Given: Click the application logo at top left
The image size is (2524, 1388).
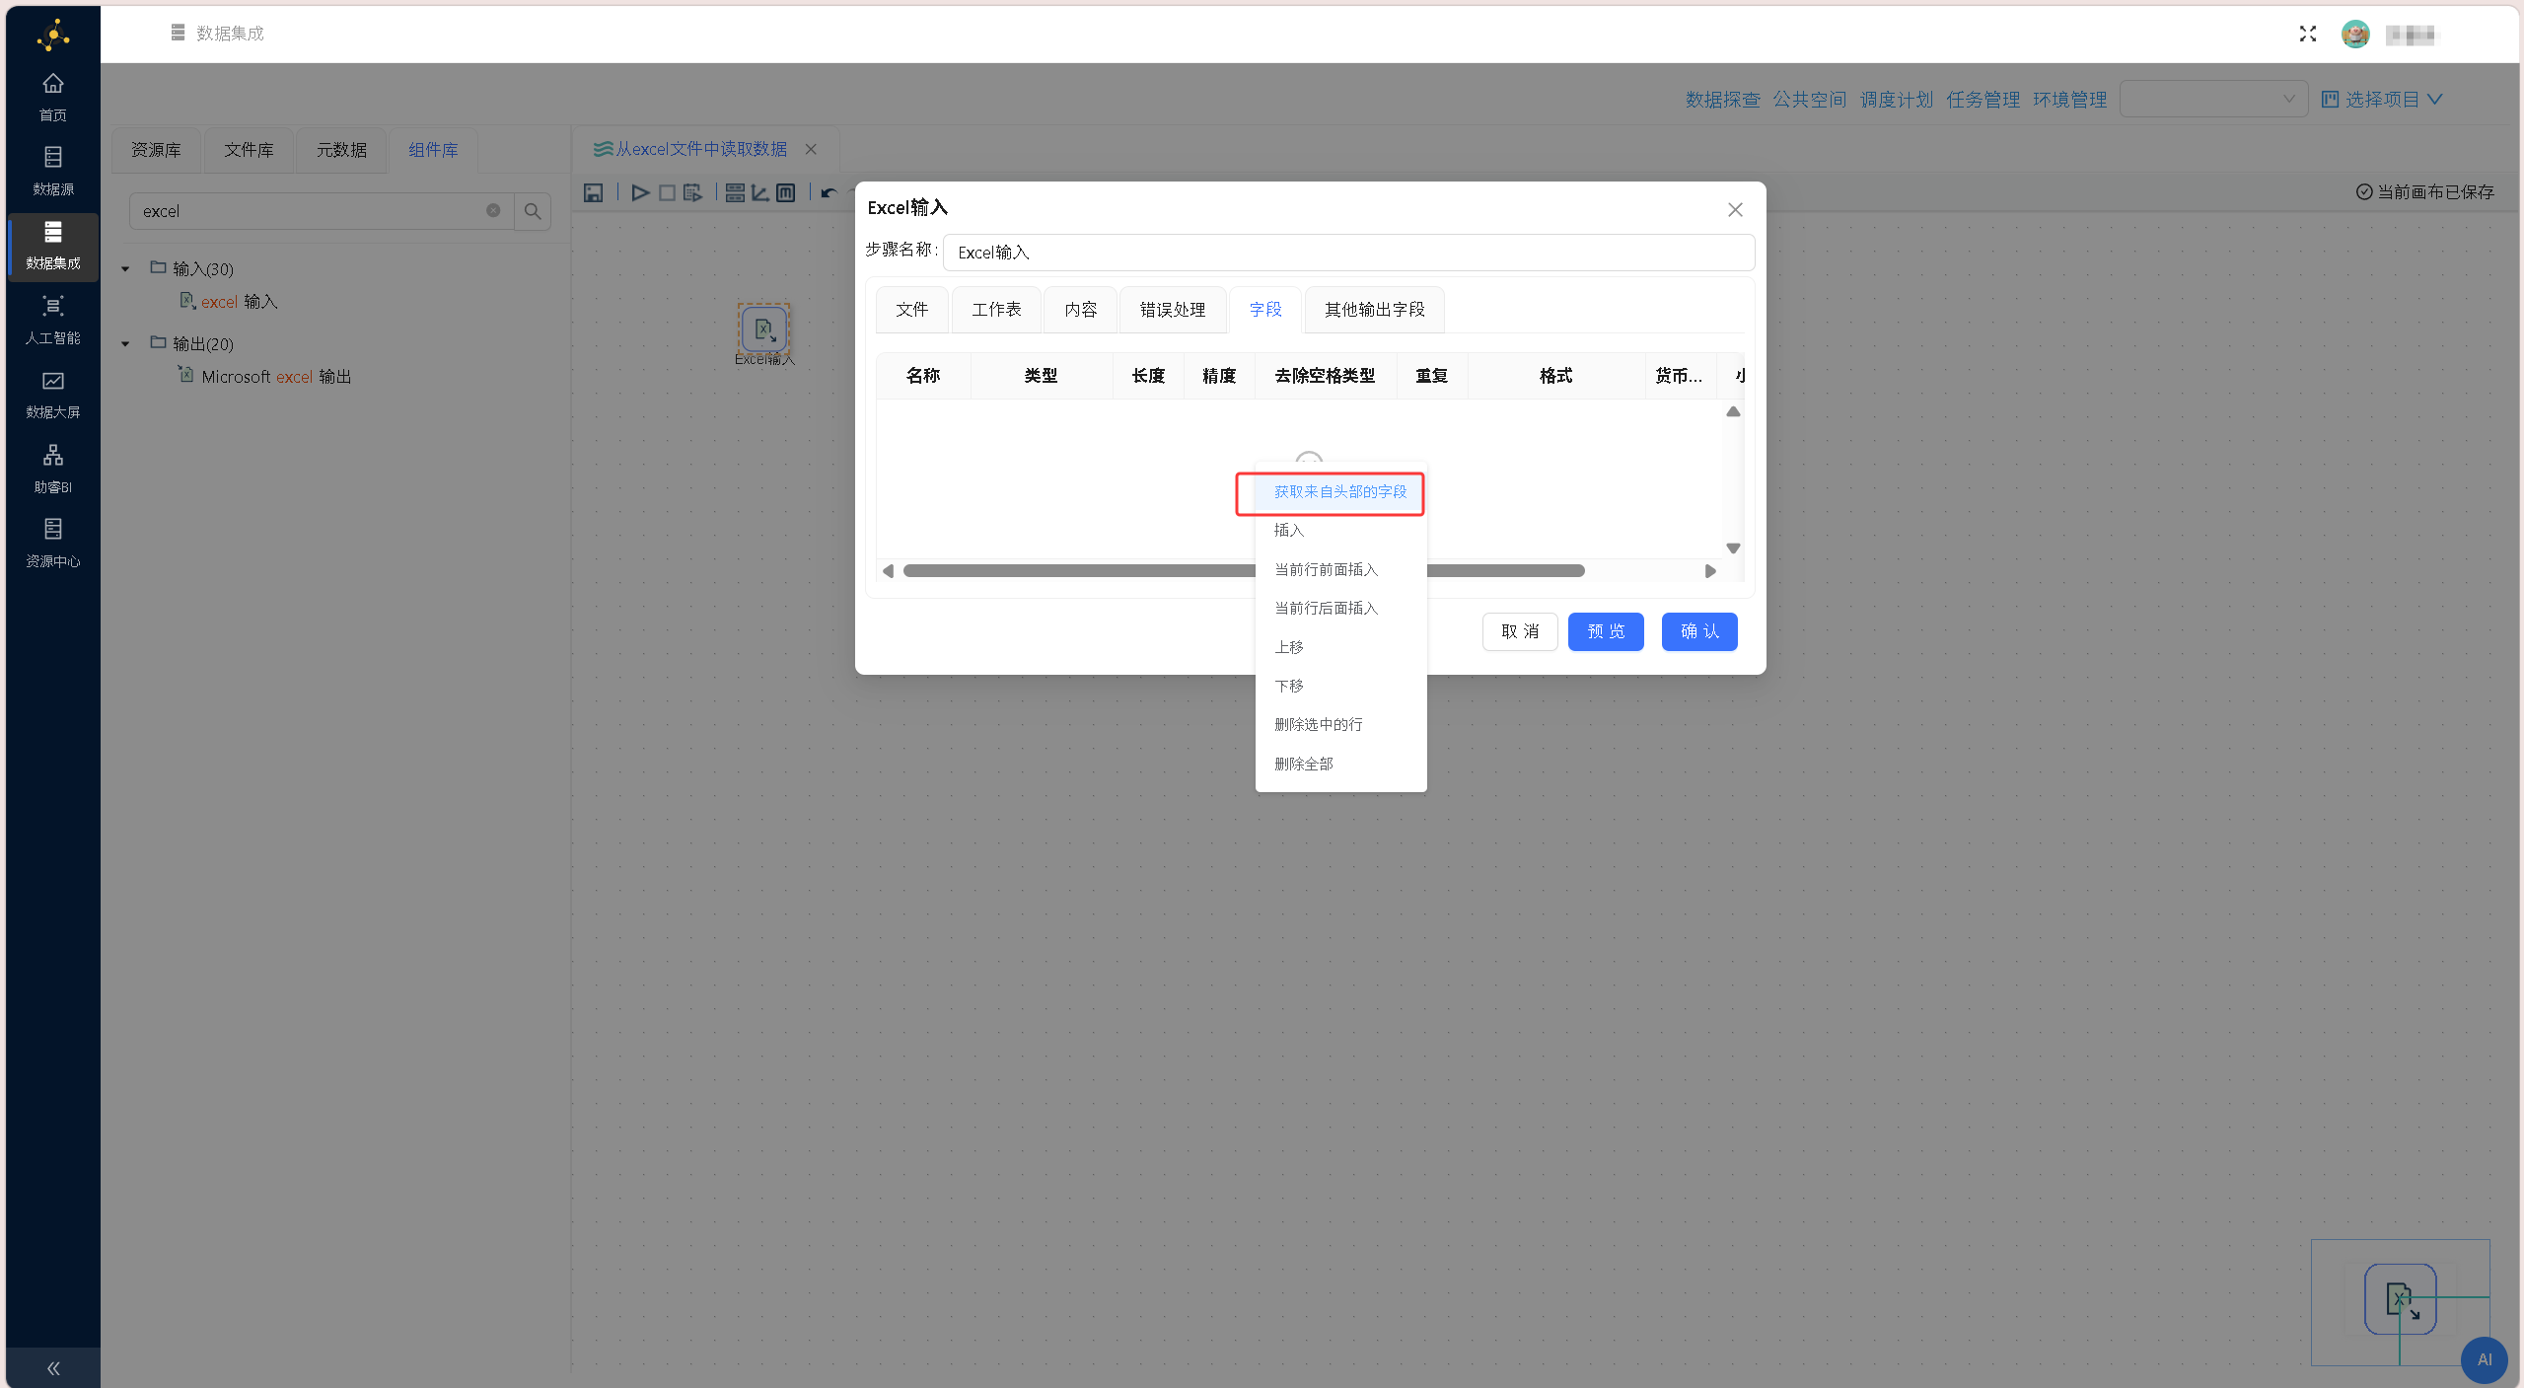Looking at the screenshot, I should click(53, 35).
